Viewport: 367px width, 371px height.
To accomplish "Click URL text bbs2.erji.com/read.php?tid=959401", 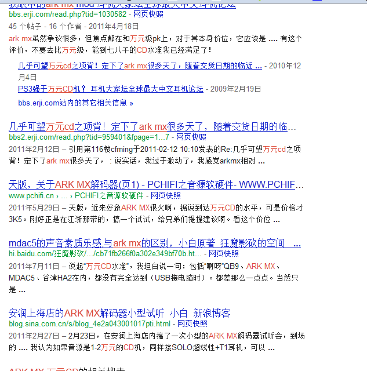I will (89, 137).
